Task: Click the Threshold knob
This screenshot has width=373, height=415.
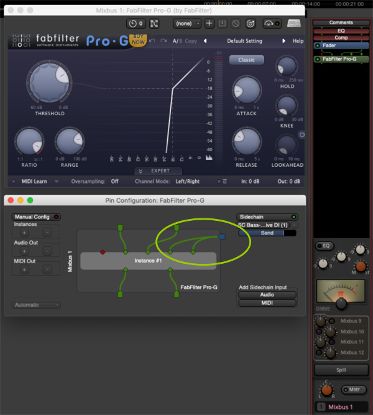Action: pyautogui.click(x=49, y=82)
